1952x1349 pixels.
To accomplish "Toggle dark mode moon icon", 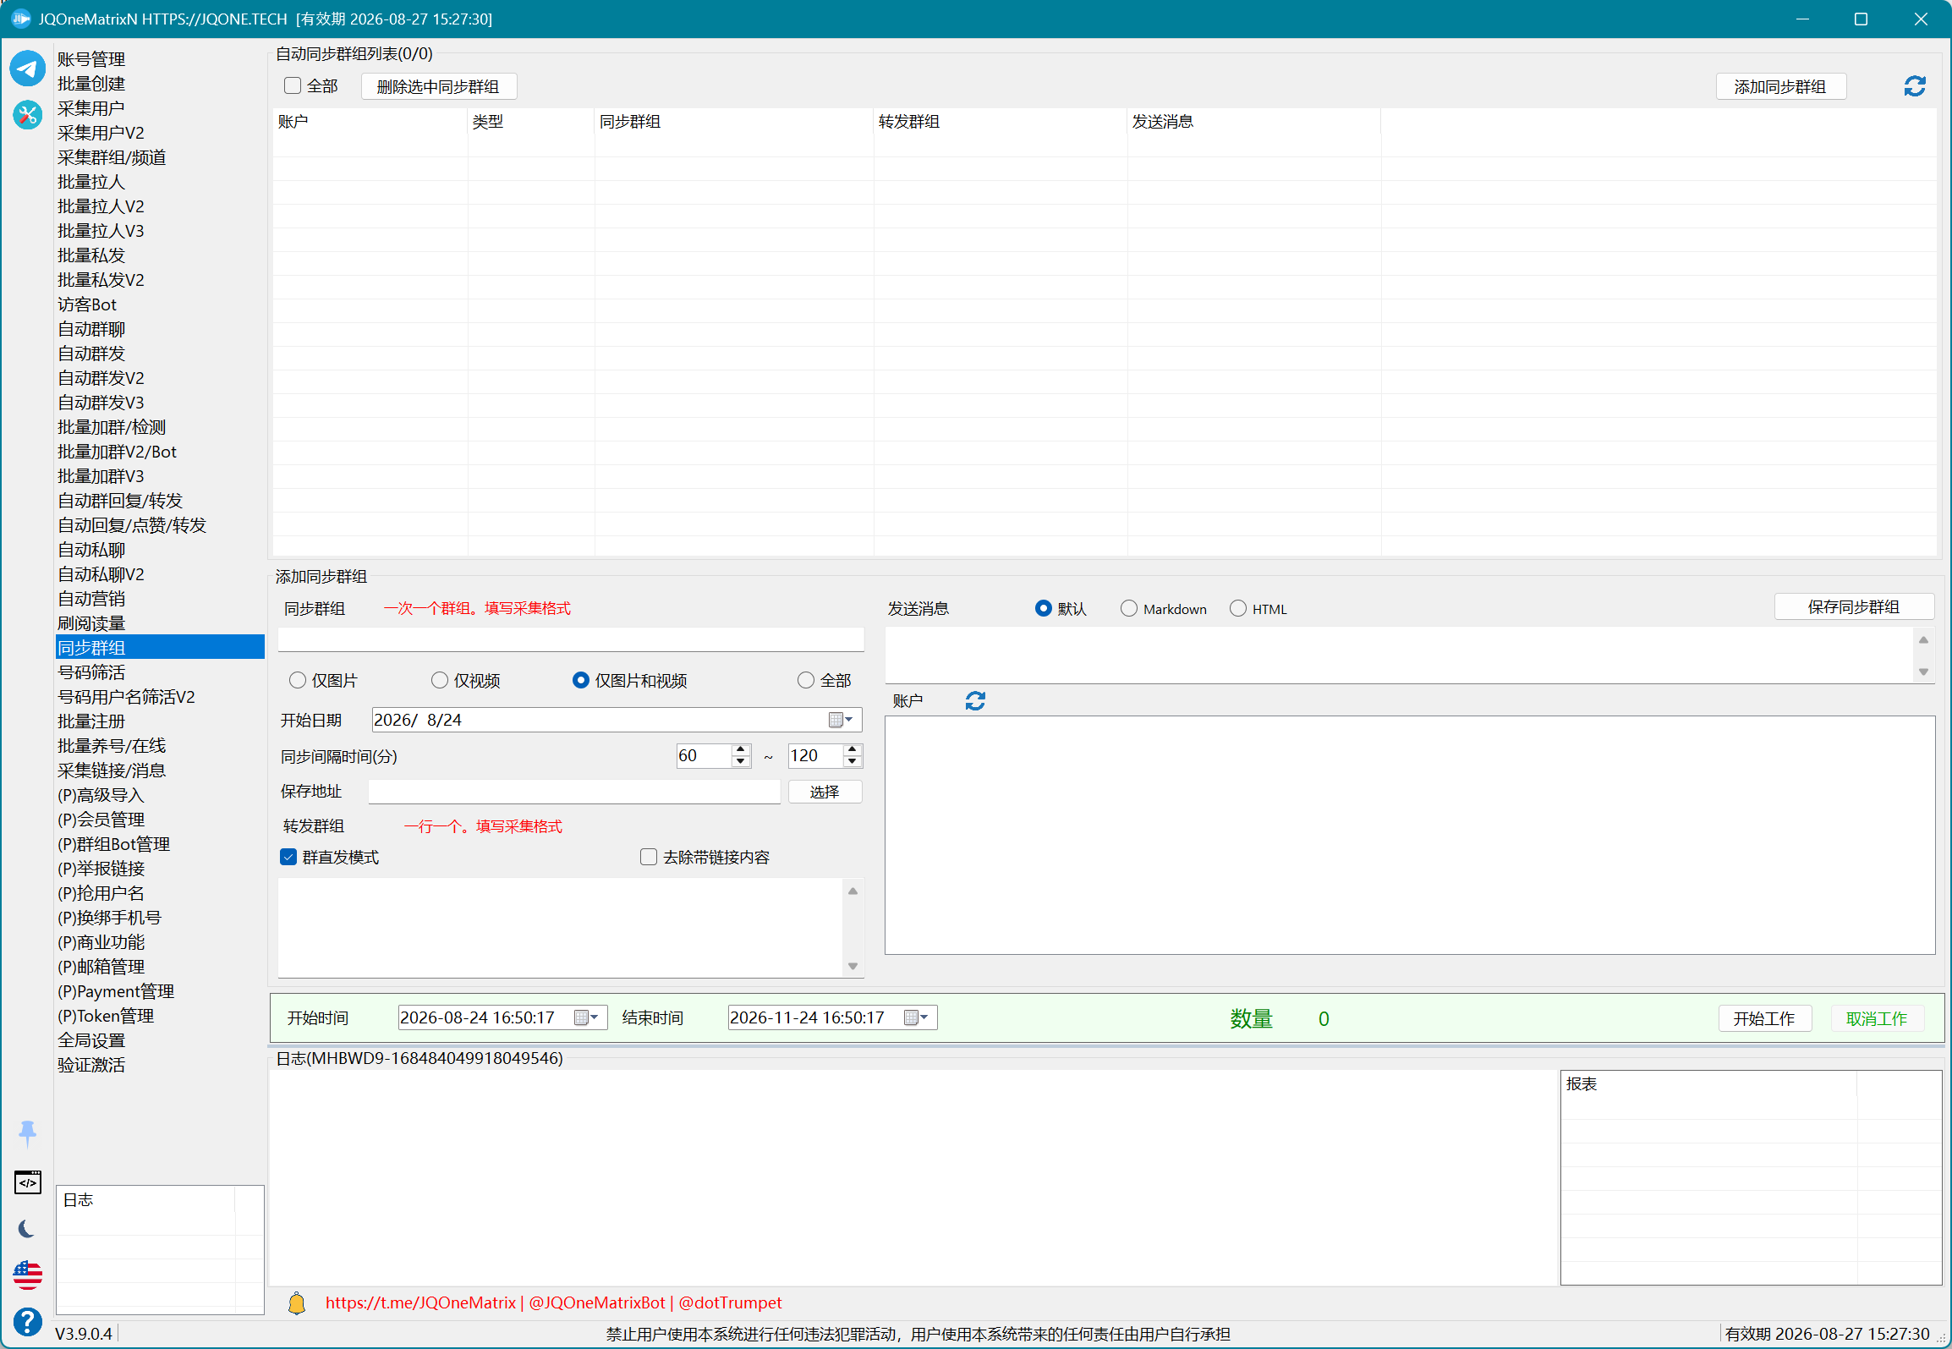I will (27, 1228).
